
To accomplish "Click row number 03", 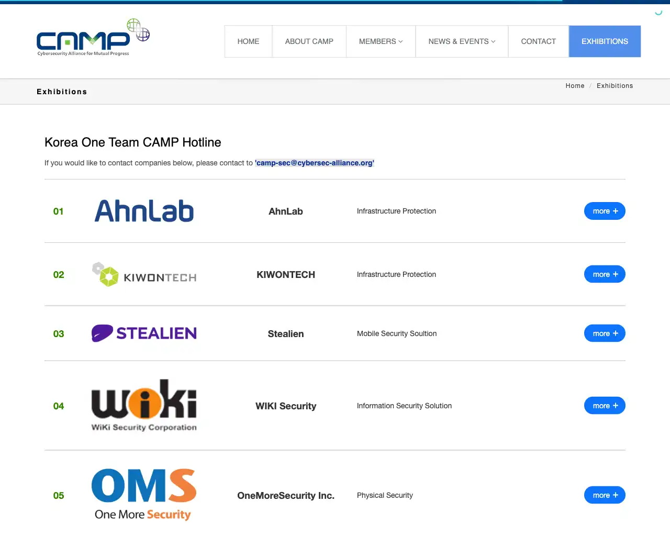I will click(59, 334).
